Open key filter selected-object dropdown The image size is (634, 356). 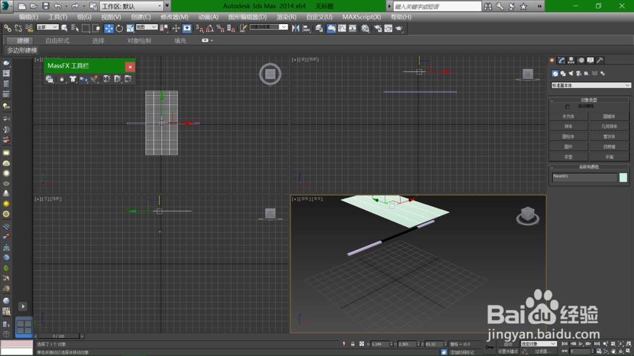point(538,344)
